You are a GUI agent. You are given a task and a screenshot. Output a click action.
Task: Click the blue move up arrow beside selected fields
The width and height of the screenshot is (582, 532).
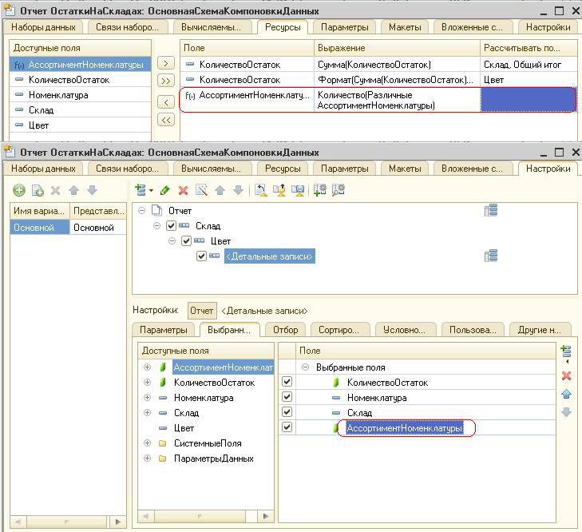point(567,394)
